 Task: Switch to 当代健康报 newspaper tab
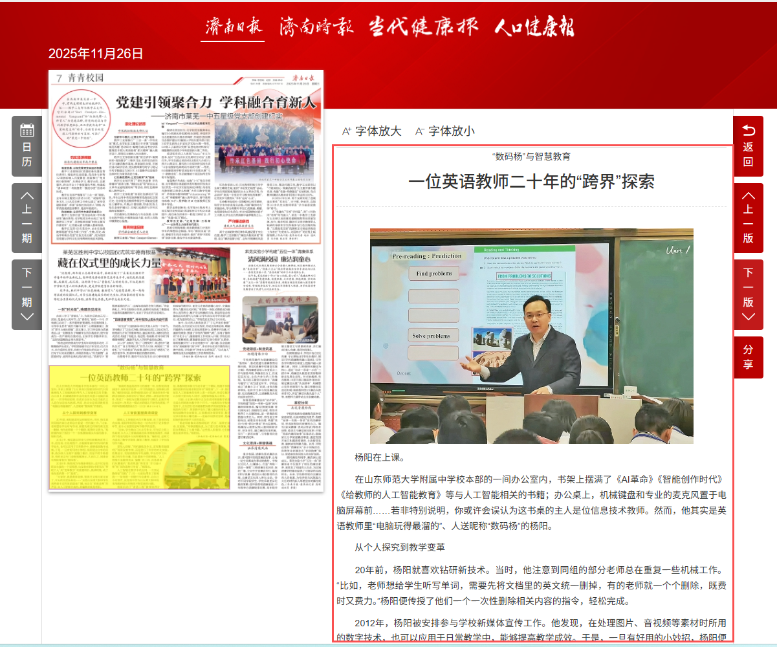[x=424, y=27]
